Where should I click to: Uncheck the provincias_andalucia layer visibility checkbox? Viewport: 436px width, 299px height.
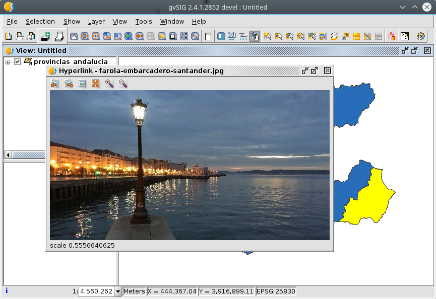[x=18, y=61]
